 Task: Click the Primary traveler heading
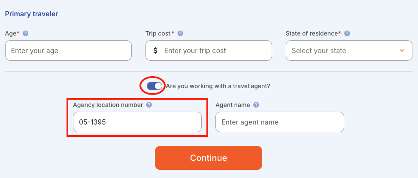(31, 14)
